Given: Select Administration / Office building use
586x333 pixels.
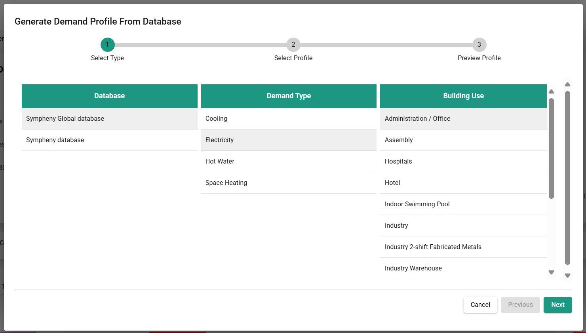Looking at the screenshot, I should (463, 119).
